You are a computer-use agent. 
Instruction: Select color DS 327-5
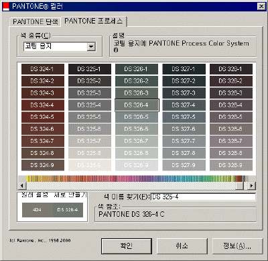tap(184, 117)
